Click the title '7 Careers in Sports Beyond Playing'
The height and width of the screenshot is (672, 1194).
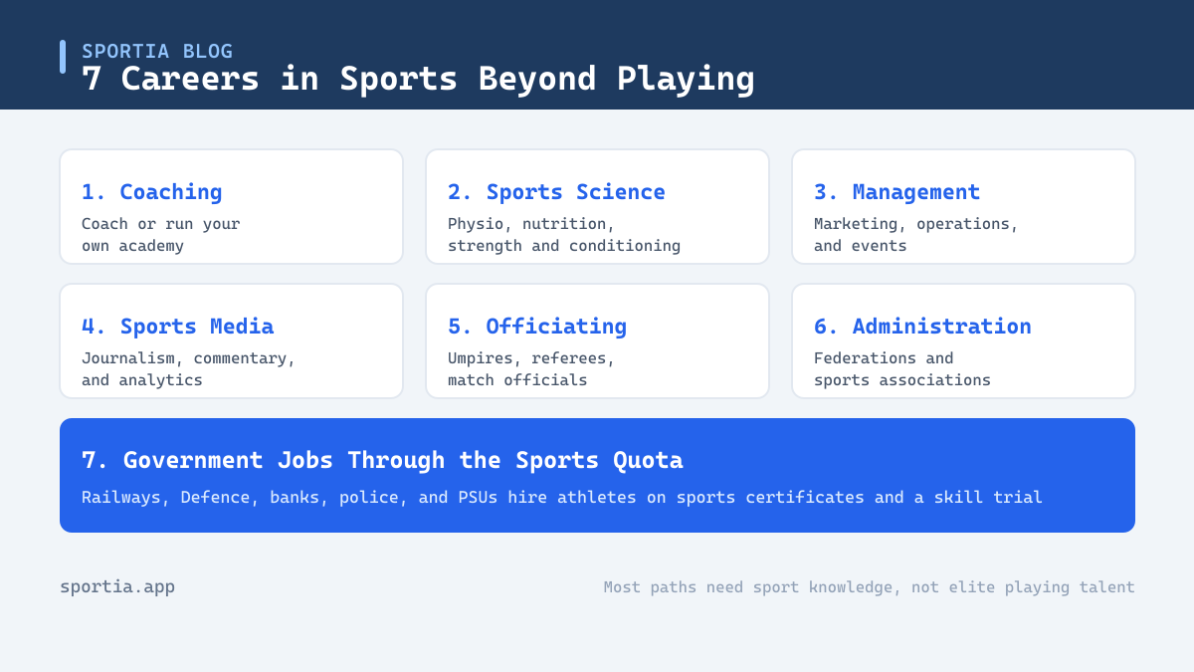click(418, 79)
